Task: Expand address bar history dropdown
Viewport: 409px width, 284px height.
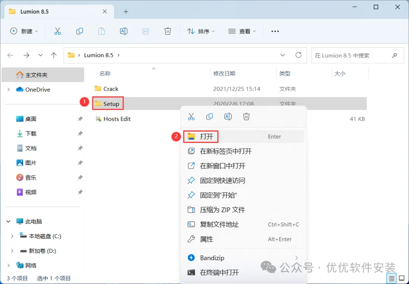Action: [283, 55]
